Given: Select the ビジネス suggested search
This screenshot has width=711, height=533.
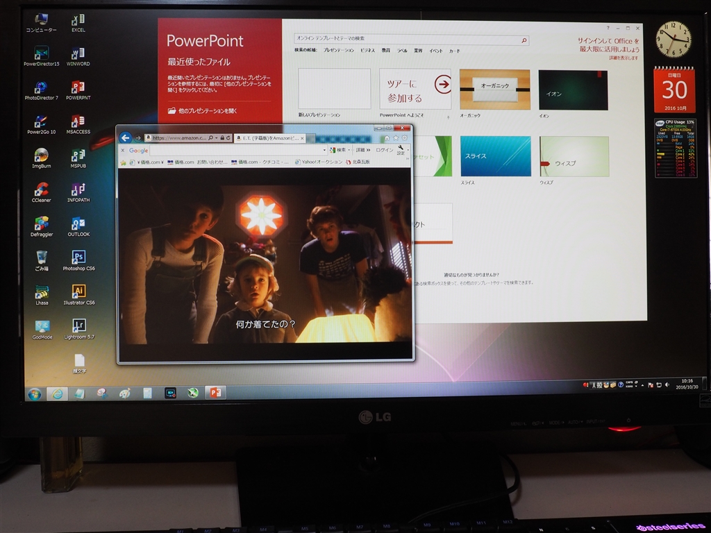Looking at the screenshot, I should [x=368, y=50].
